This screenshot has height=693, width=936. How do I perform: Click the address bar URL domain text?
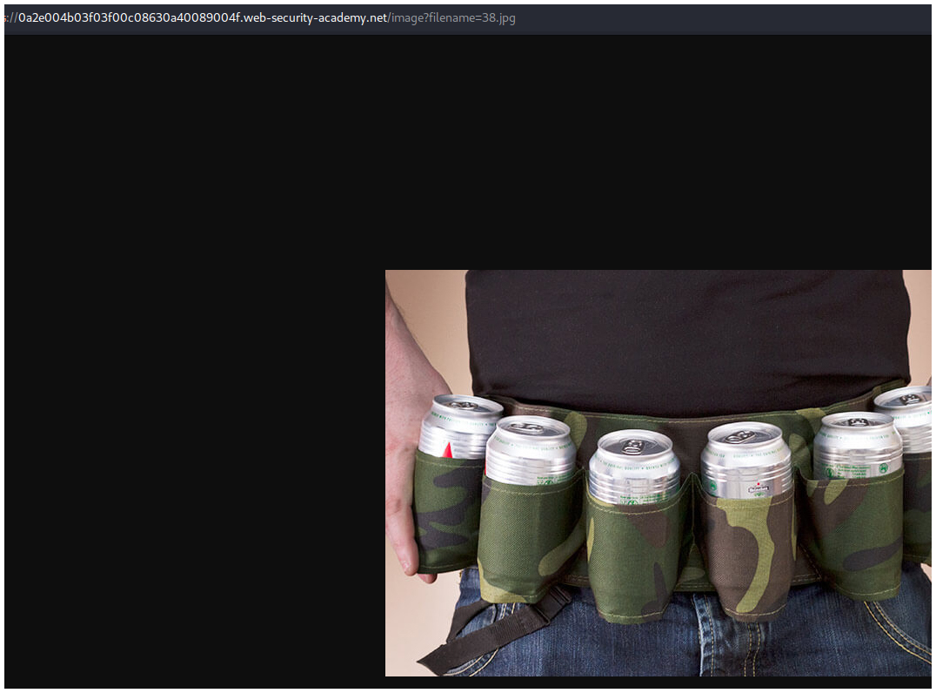click(202, 18)
